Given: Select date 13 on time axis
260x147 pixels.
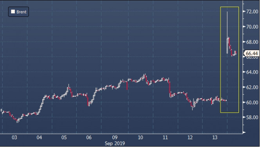Looking at the screenshot, I should [215, 138].
